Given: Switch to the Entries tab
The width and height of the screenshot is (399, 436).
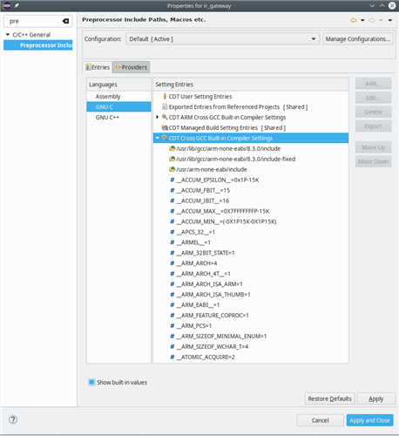Looking at the screenshot, I should pos(98,67).
